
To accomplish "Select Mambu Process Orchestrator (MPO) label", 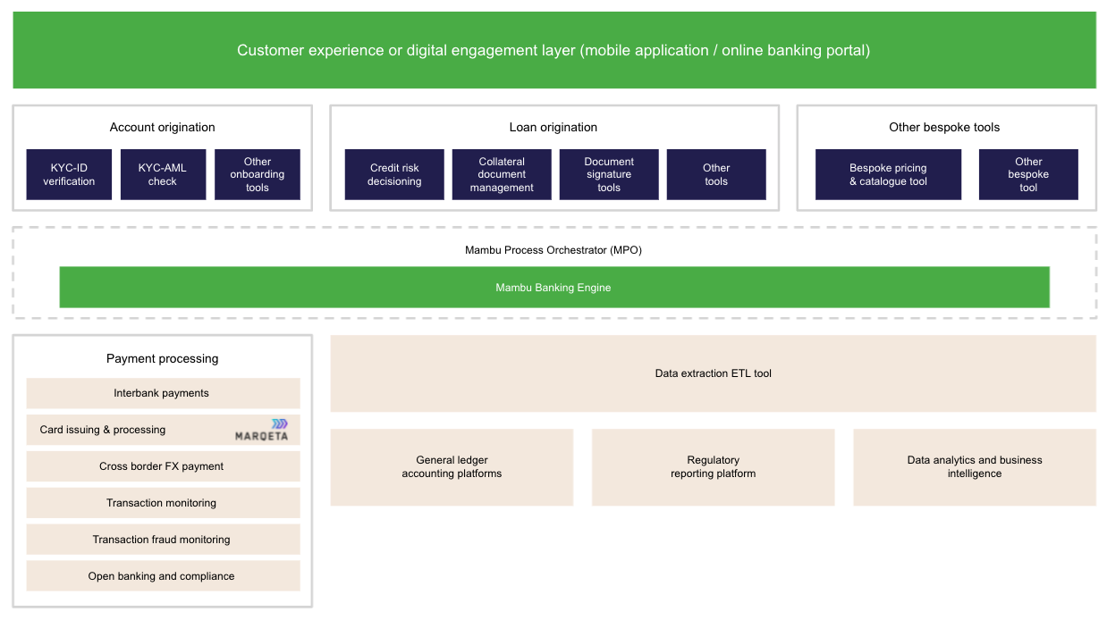I will pos(553,250).
